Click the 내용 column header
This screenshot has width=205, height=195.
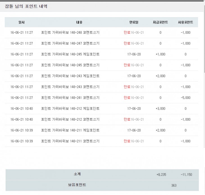[79, 22]
